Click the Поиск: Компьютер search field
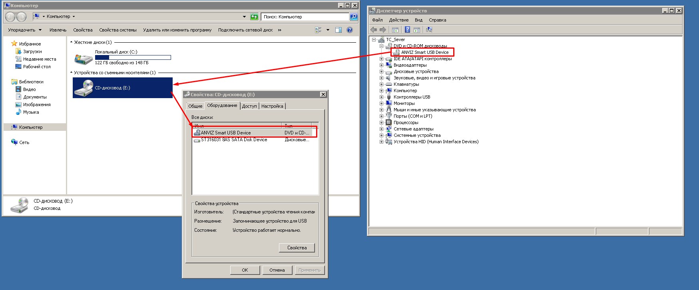The width and height of the screenshot is (699, 290). 305,17
